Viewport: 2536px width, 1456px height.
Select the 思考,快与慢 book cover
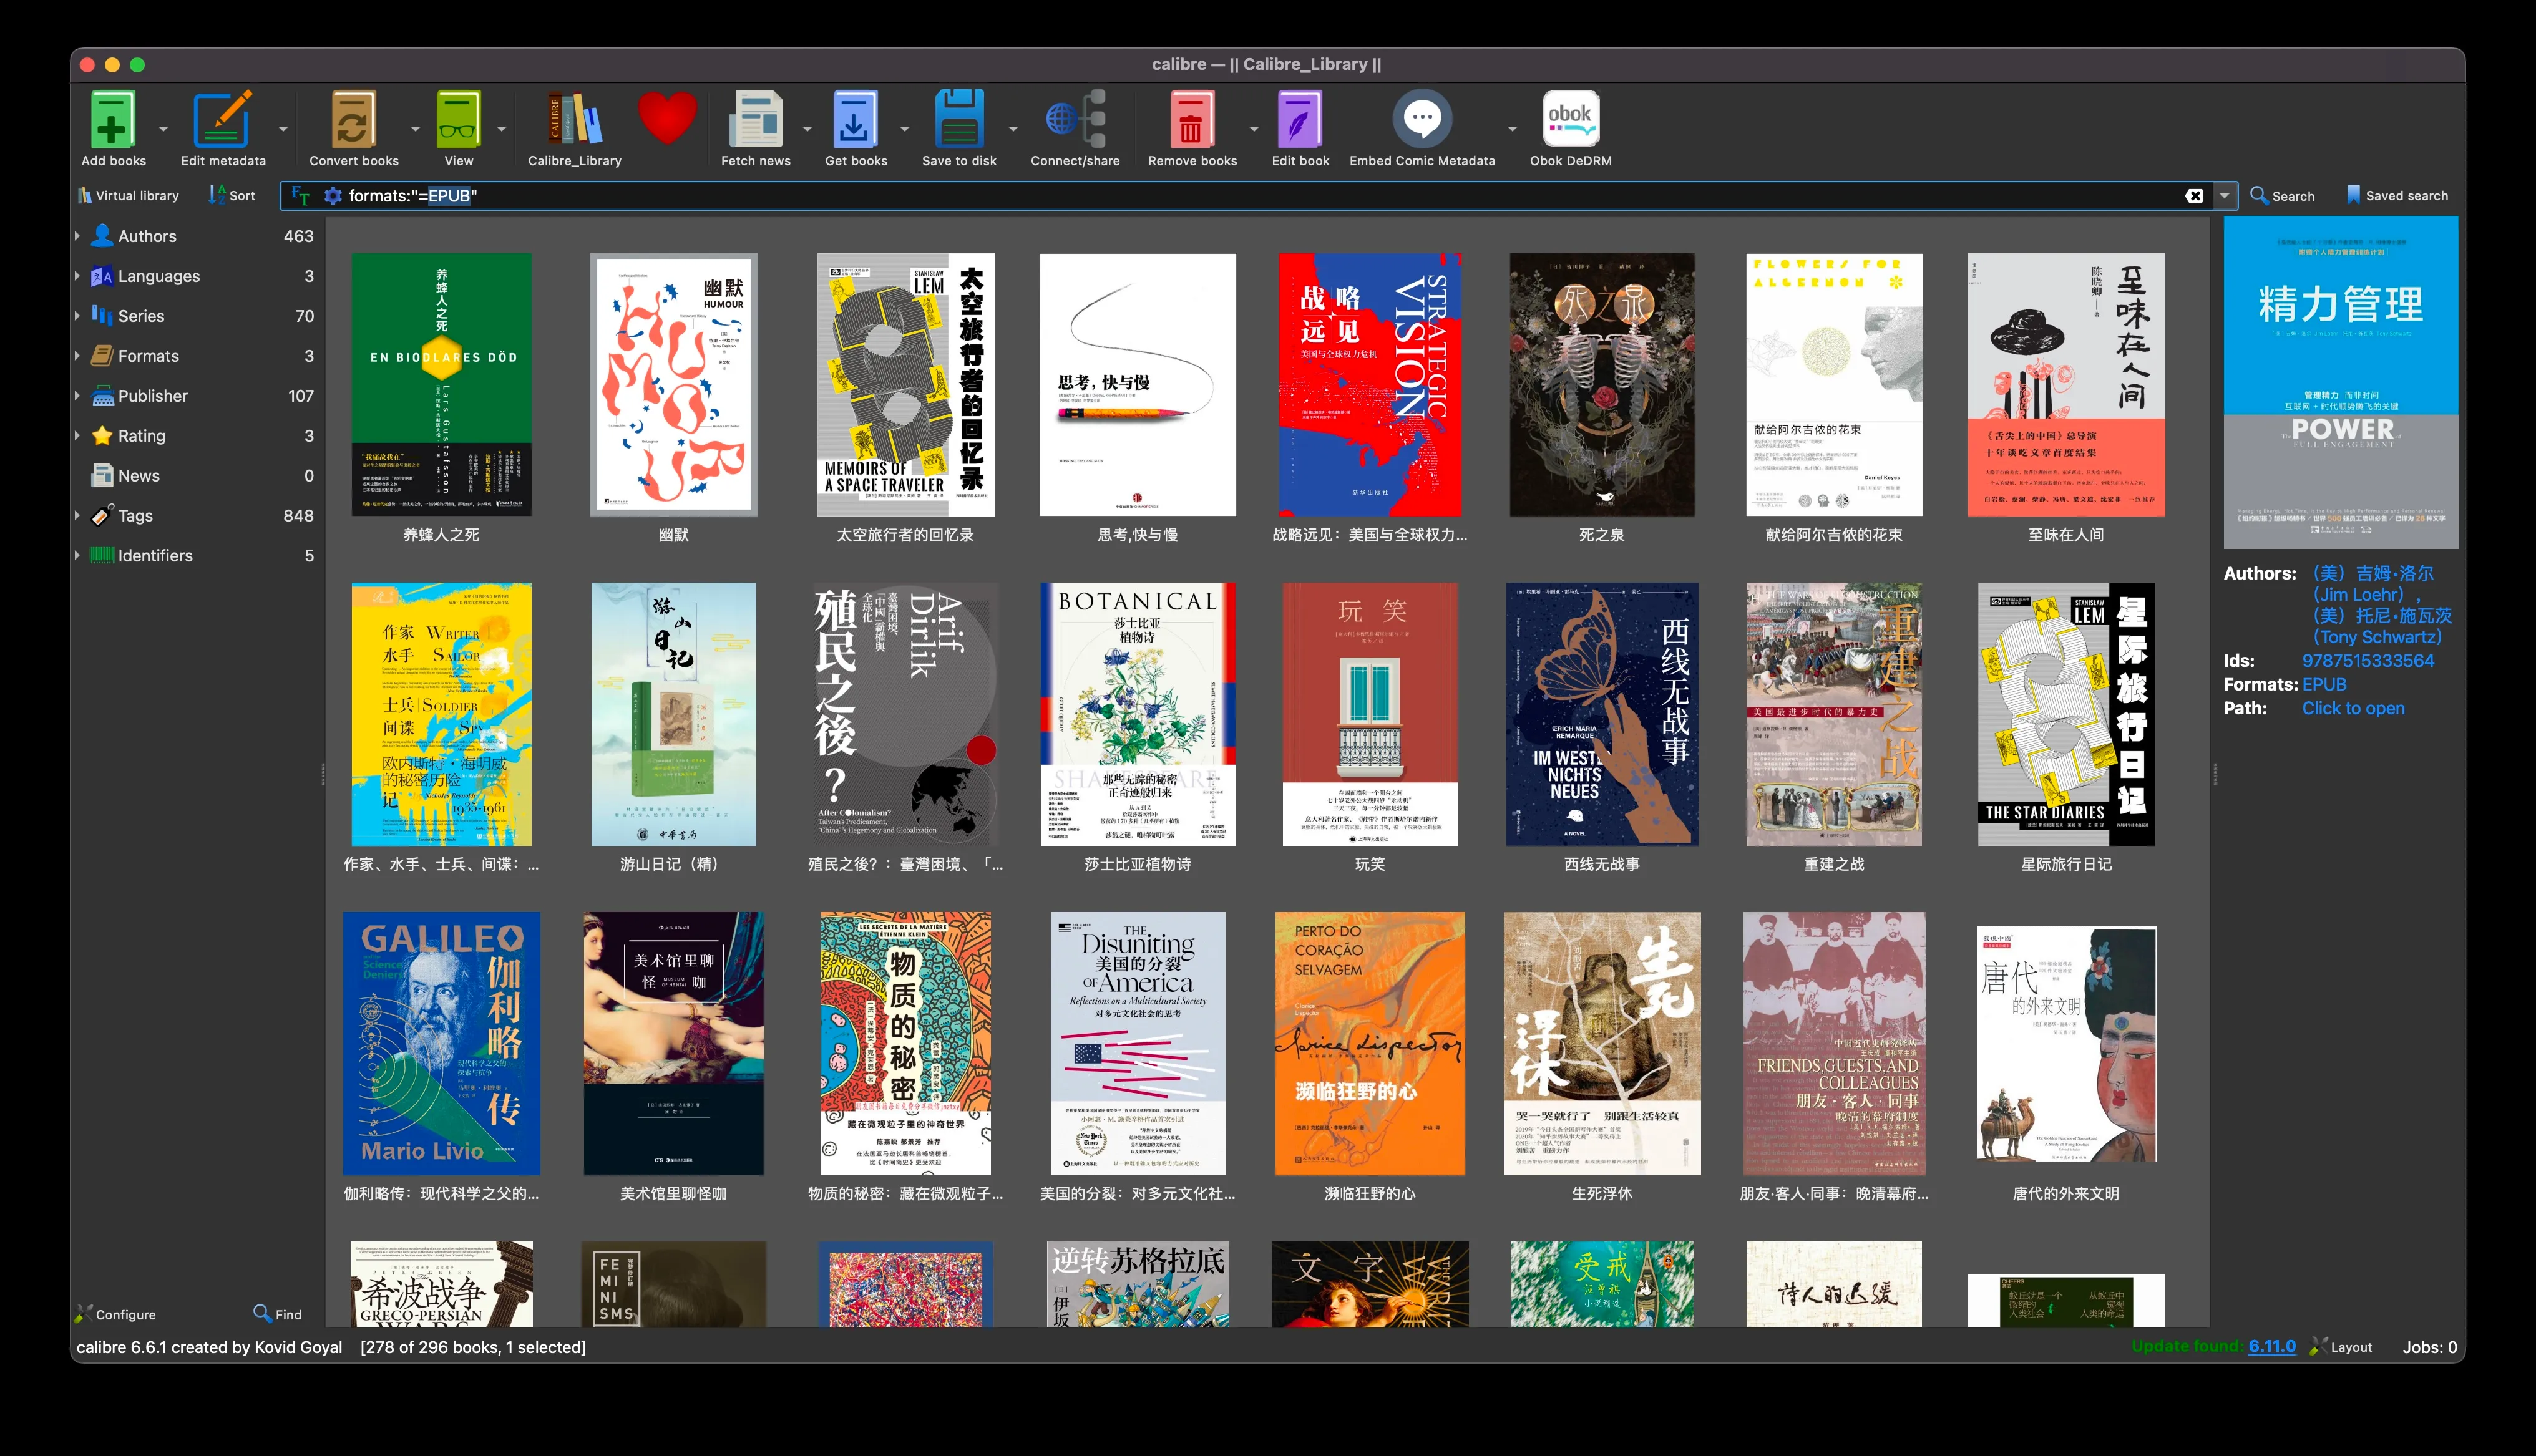coord(1137,385)
